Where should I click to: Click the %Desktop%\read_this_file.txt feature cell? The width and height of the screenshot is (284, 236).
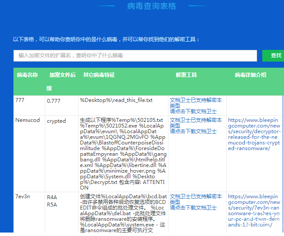pyautogui.click(x=116, y=100)
